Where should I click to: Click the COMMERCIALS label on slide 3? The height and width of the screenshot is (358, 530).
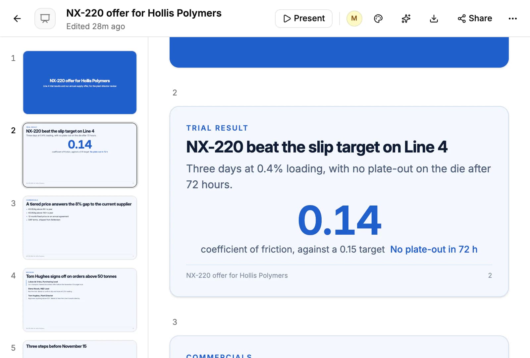point(219,356)
